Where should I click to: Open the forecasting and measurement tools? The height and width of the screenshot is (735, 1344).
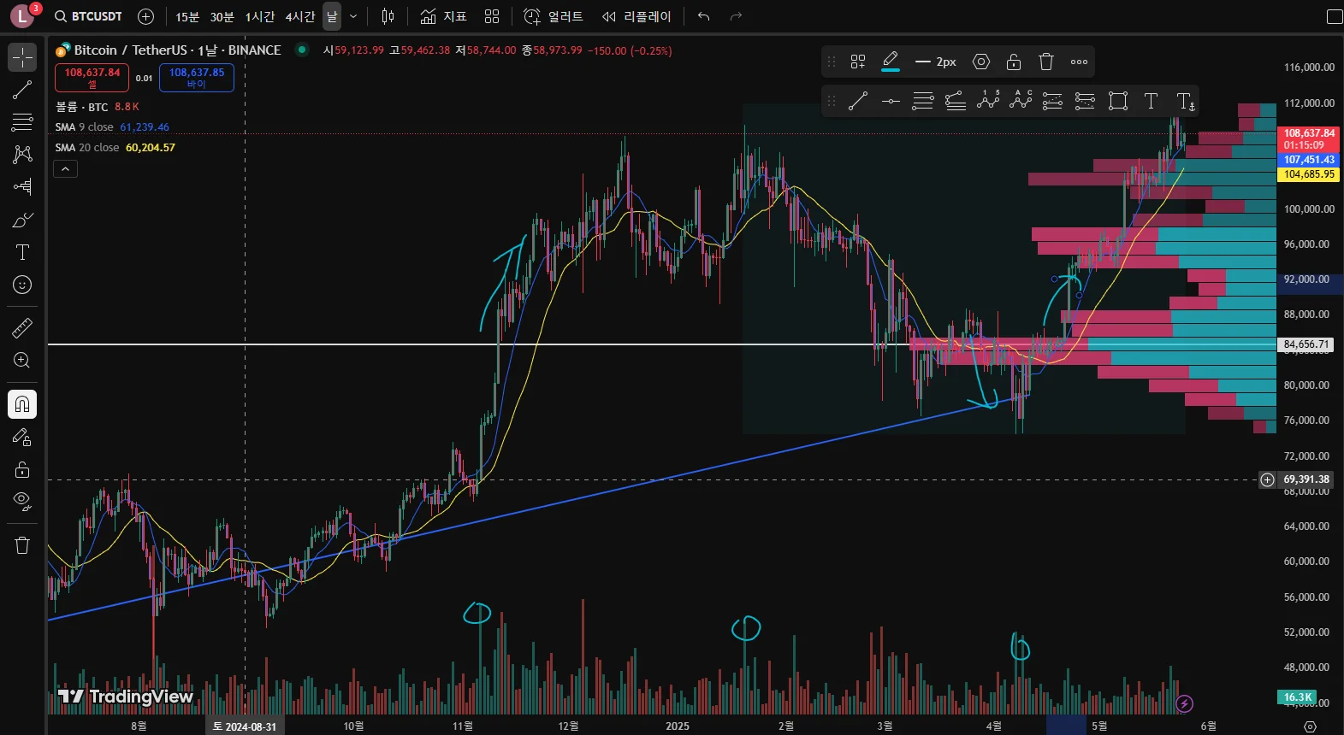tap(22, 187)
